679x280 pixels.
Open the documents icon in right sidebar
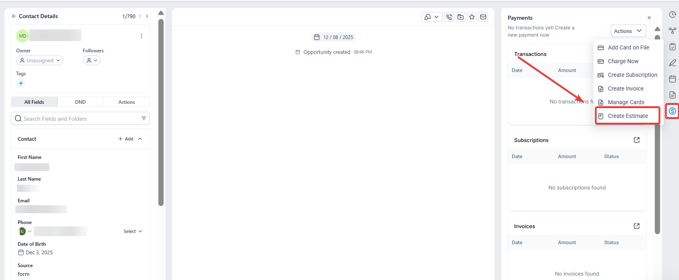click(673, 95)
